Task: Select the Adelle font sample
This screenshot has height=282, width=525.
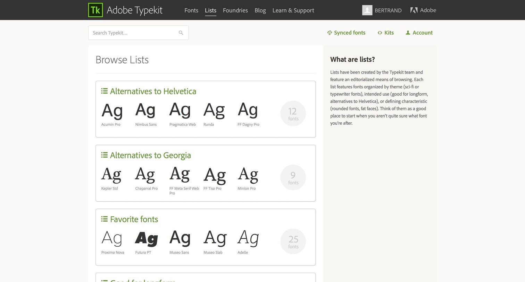Action: (x=248, y=242)
